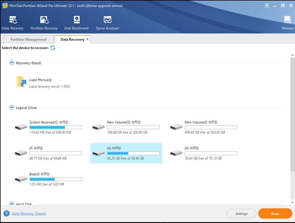Screen dimensions: 295x223
Task: Click the scrollbar up arrow
Action: [292, 55]
